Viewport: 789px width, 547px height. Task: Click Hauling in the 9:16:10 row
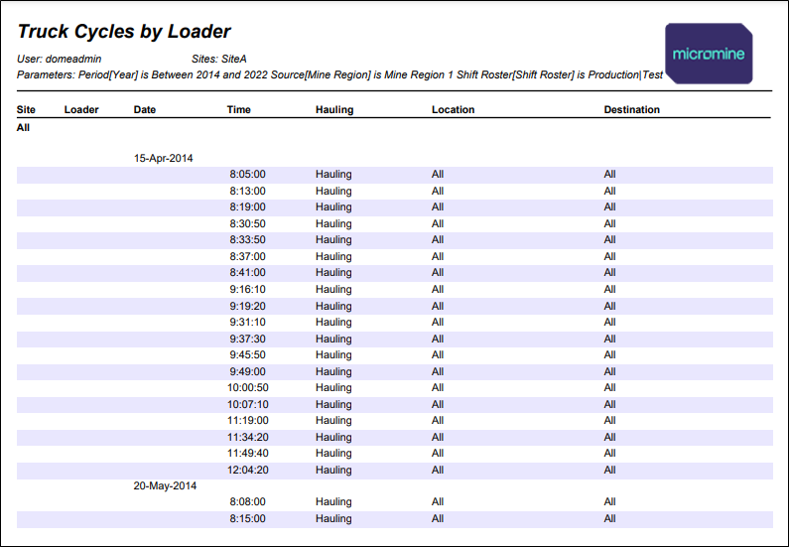click(x=333, y=289)
